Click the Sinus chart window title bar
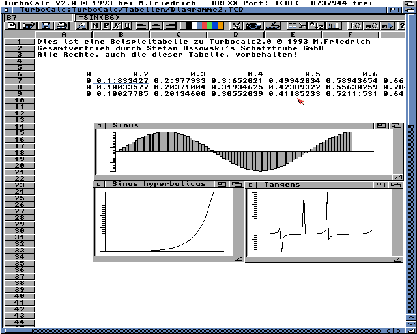This screenshot has width=417, height=334. 239,125
